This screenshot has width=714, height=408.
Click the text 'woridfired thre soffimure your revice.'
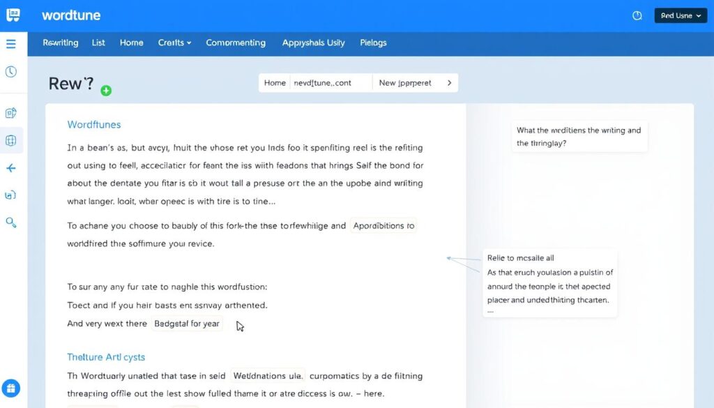pyautogui.click(x=141, y=243)
